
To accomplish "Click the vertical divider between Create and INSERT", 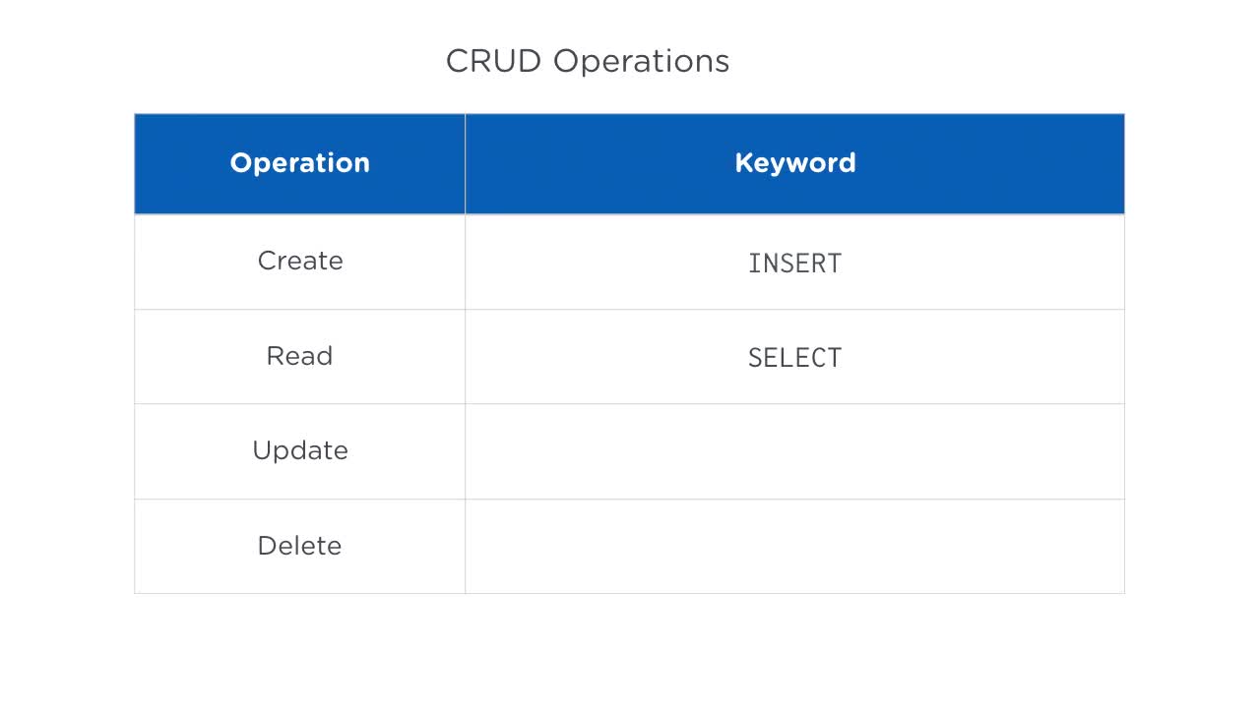I will point(465,262).
